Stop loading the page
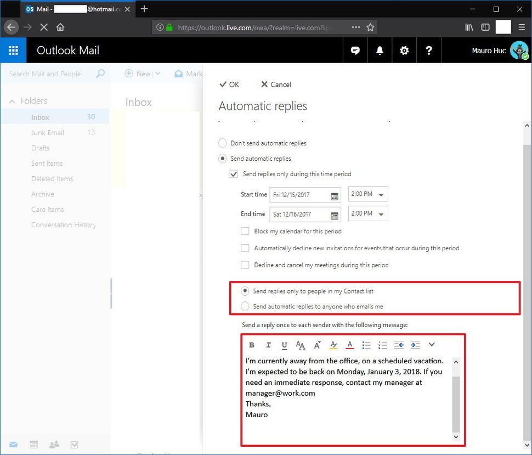Viewport: 532px width, 455px height. point(44,27)
